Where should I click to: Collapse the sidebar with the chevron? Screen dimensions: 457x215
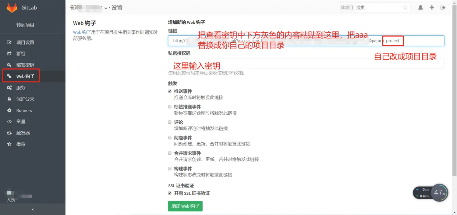[x=33, y=209]
